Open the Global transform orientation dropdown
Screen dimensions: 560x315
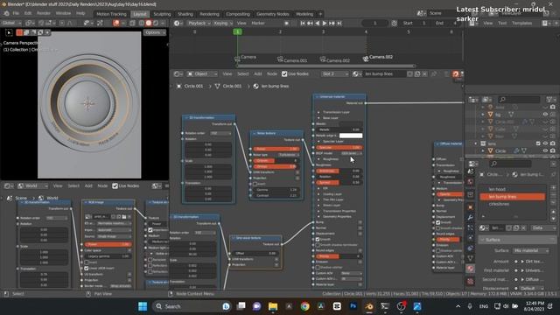11,24
